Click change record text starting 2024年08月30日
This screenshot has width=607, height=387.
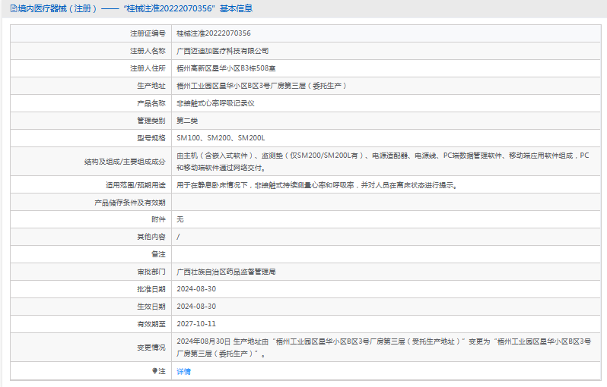384,348
